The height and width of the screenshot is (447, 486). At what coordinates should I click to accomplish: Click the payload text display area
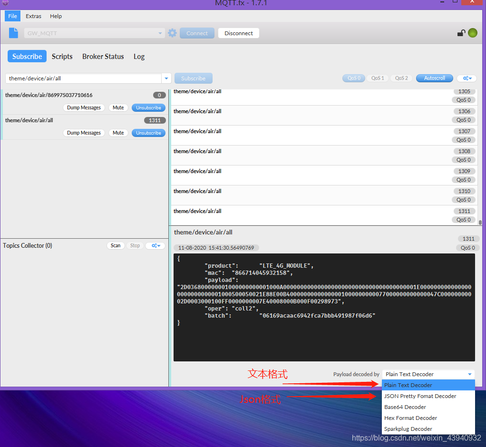[324, 308]
